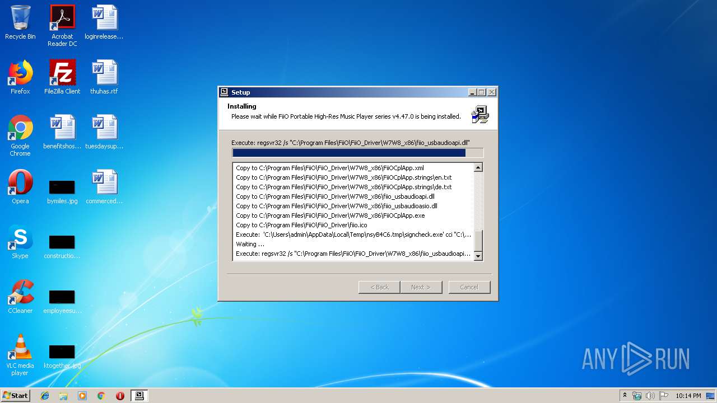This screenshot has width=717, height=403.
Task: Minimize the Setup window
Action: (x=472, y=92)
